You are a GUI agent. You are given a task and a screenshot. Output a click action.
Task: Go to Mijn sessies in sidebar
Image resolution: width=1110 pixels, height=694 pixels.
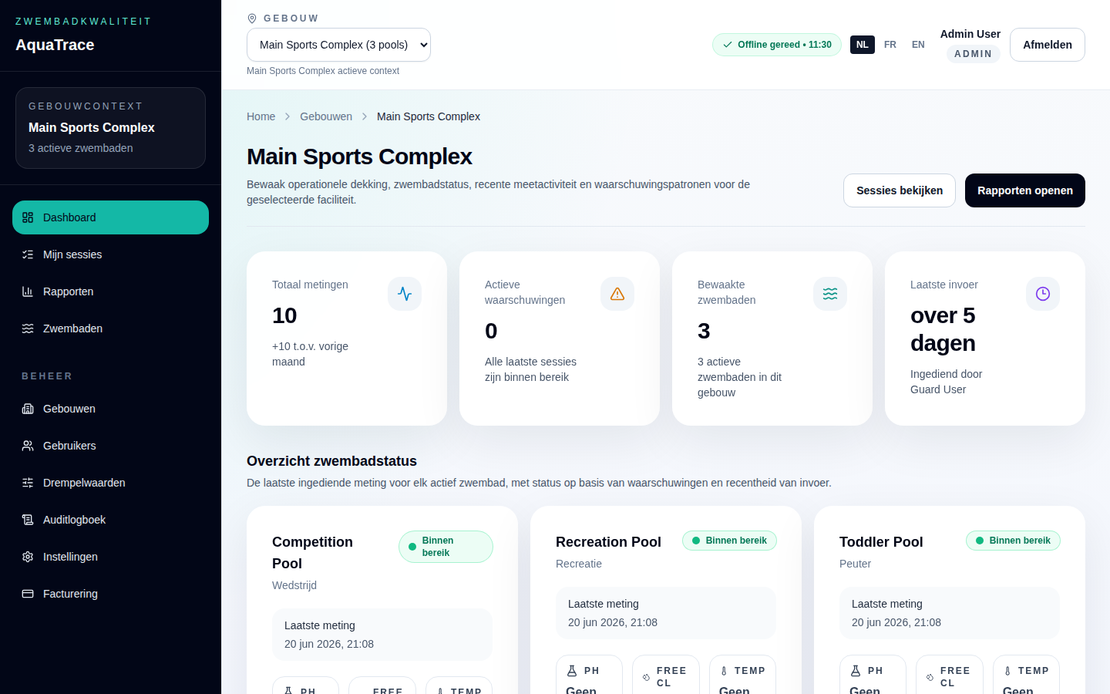(110, 254)
